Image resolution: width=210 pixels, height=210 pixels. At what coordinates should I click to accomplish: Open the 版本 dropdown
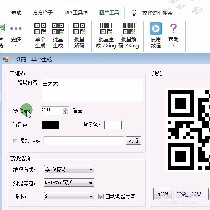(x=69, y=196)
